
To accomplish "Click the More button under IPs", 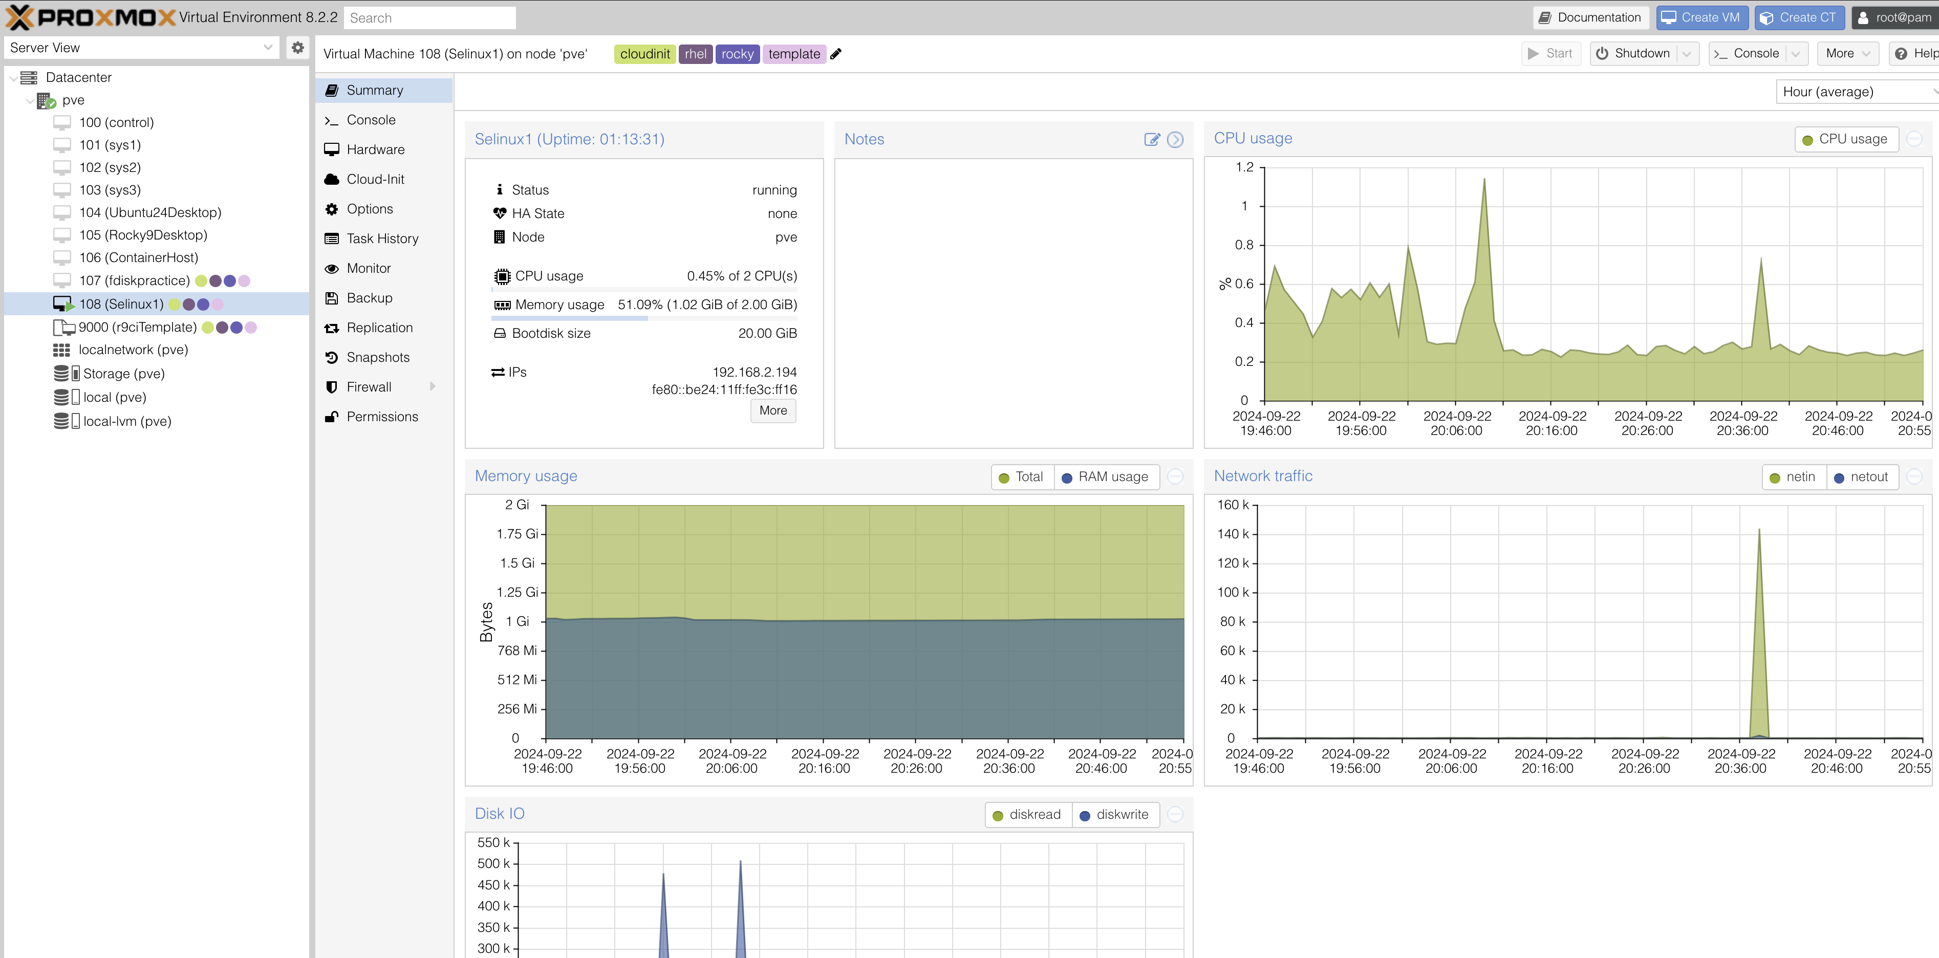I will tap(772, 411).
